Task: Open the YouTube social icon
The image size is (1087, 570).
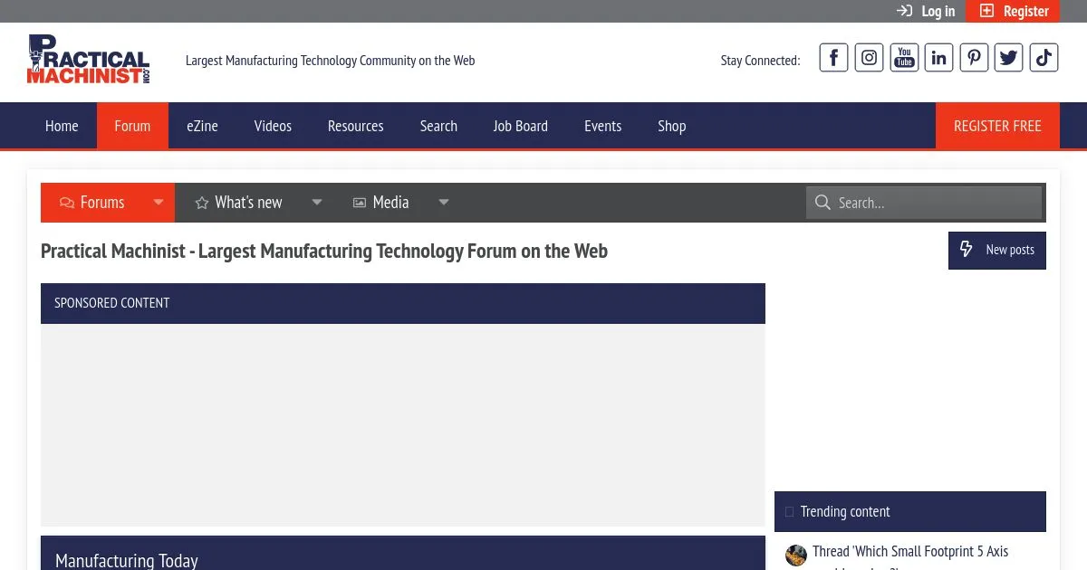Action: (x=904, y=58)
